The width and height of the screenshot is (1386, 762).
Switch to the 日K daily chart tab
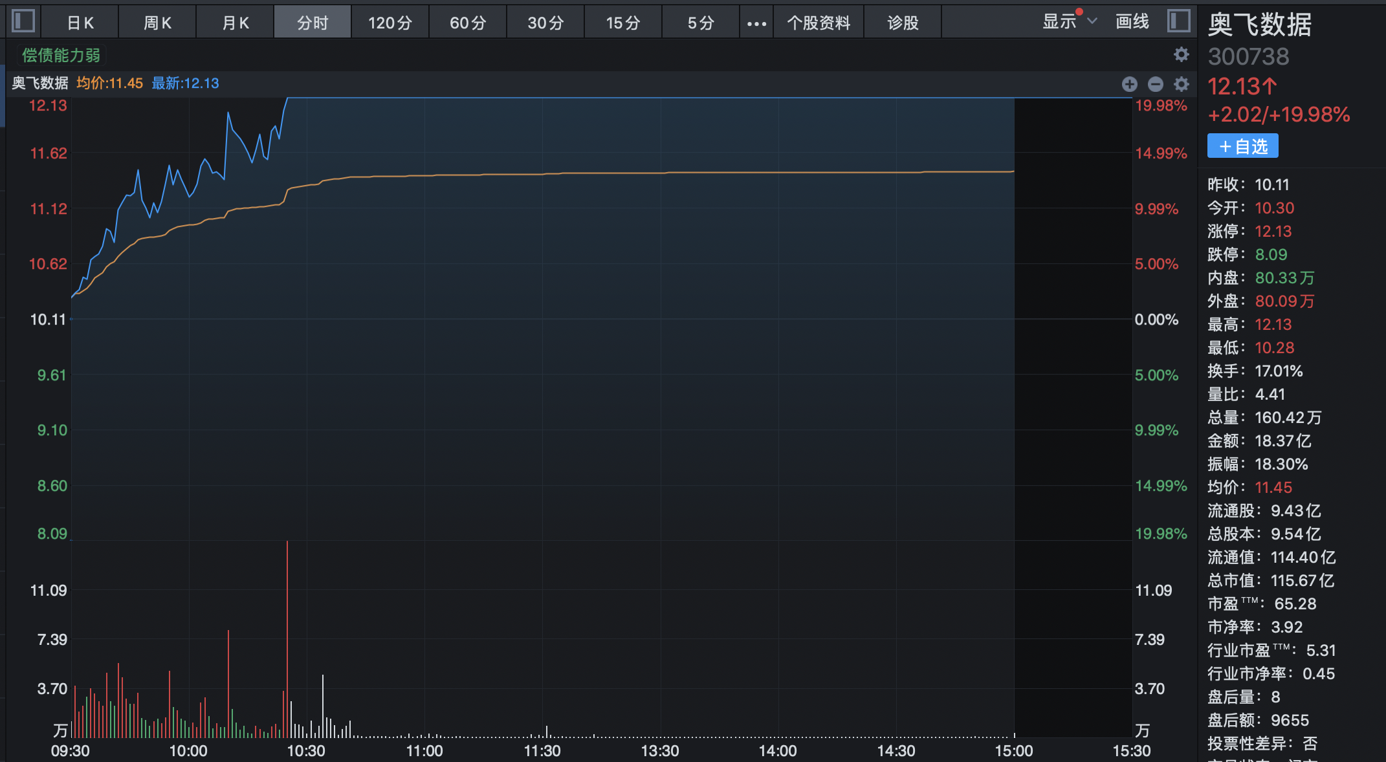80,23
